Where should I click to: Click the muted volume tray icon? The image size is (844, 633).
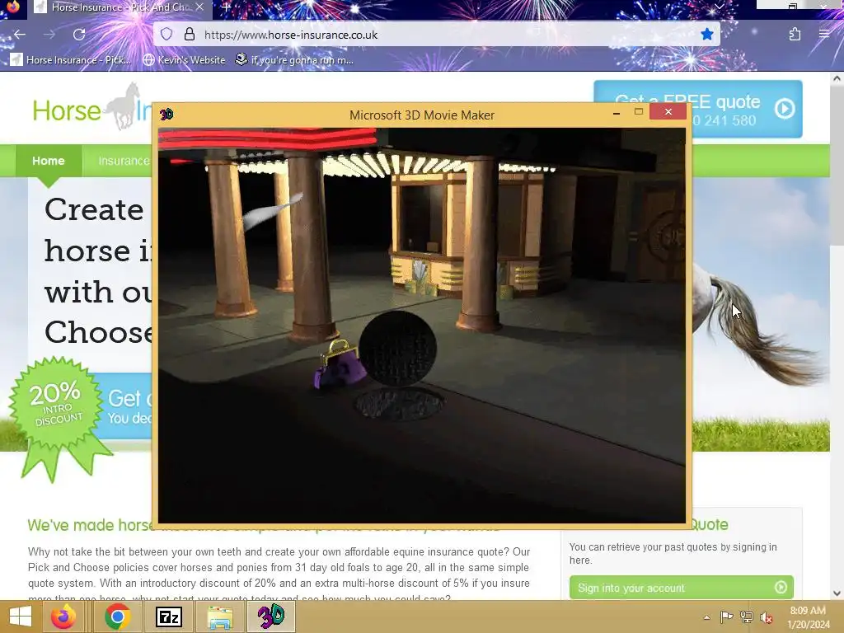pyautogui.click(x=766, y=617)
